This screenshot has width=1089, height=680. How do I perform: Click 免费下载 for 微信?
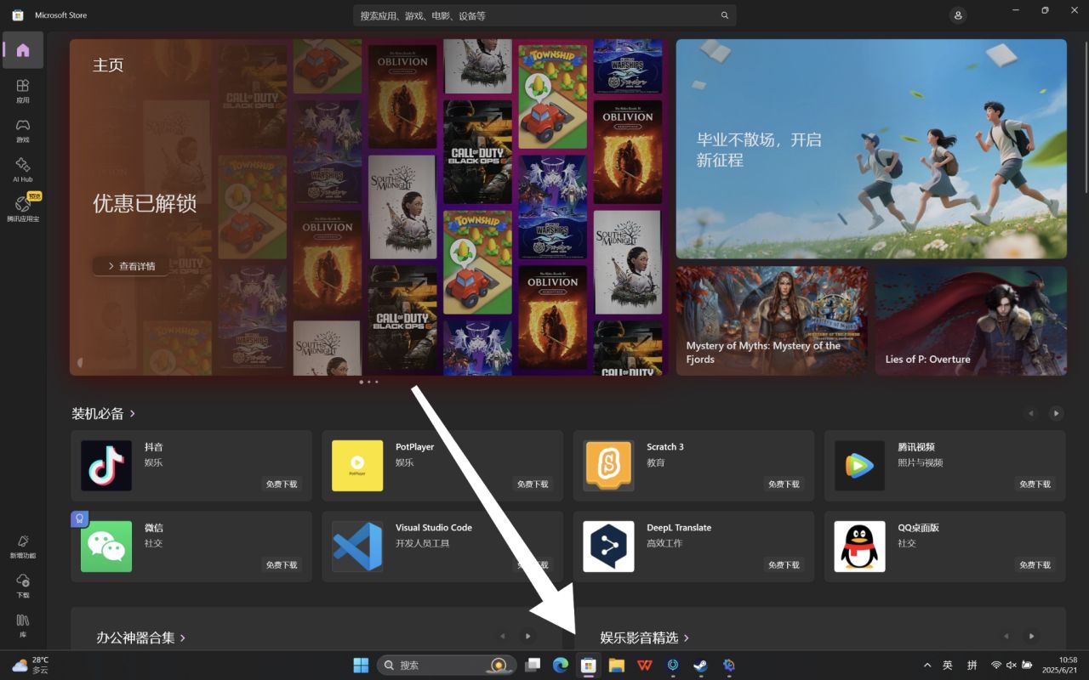(x=282, y=564)
